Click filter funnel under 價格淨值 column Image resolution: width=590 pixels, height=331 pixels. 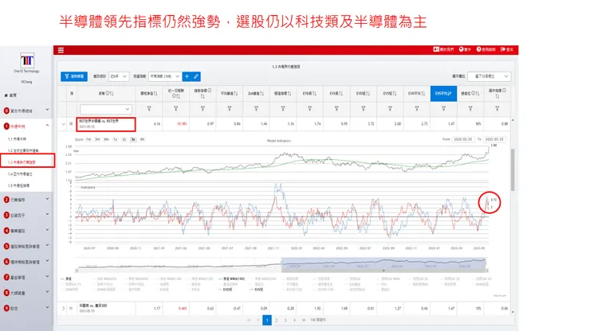[149, 108]
